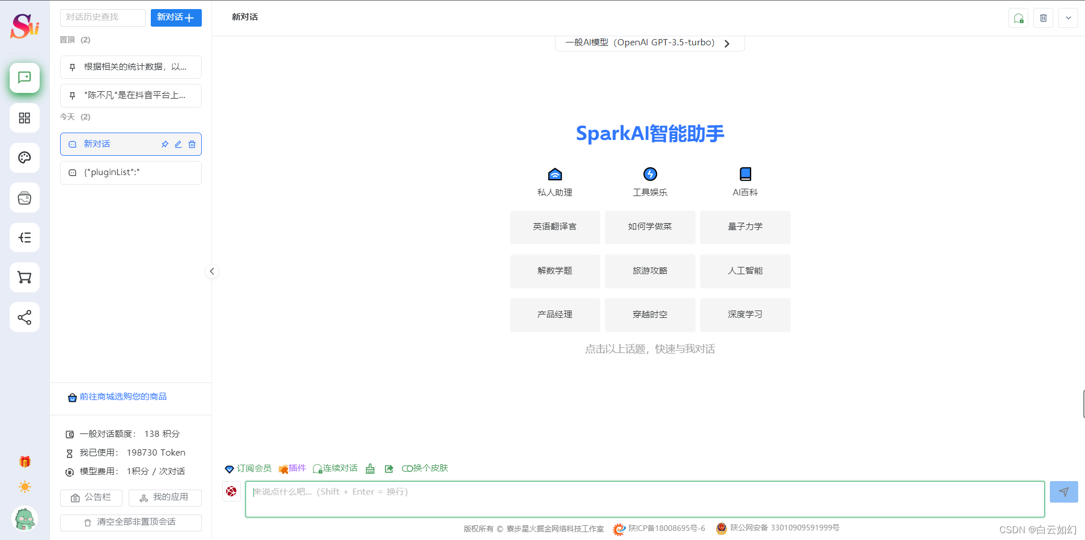Click 订阅会员 subscribe membership
This screenshot has width=1085, height=540.
coord(248,469)
